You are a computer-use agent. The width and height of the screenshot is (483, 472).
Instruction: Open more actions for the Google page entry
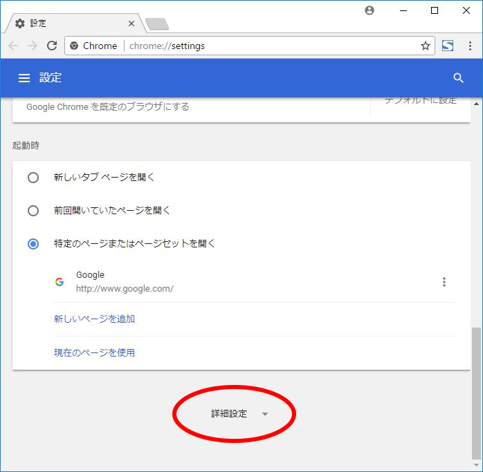coord(444,282)
